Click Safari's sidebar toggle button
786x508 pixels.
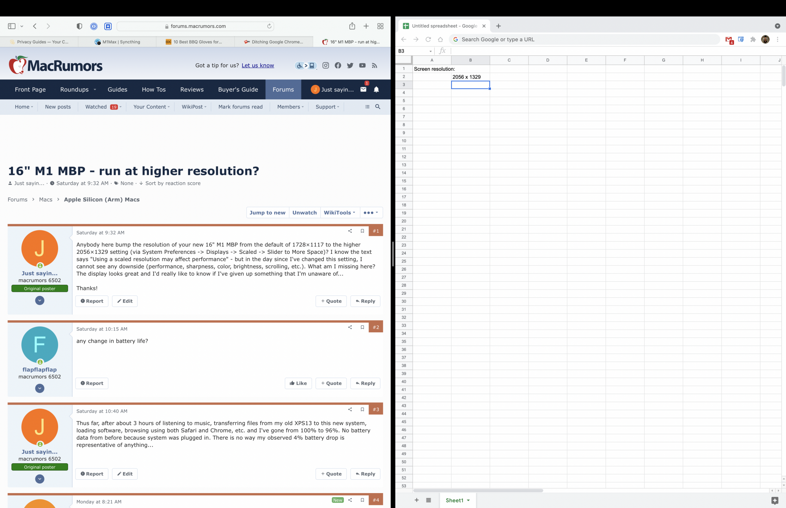click(x=12, y=26)
